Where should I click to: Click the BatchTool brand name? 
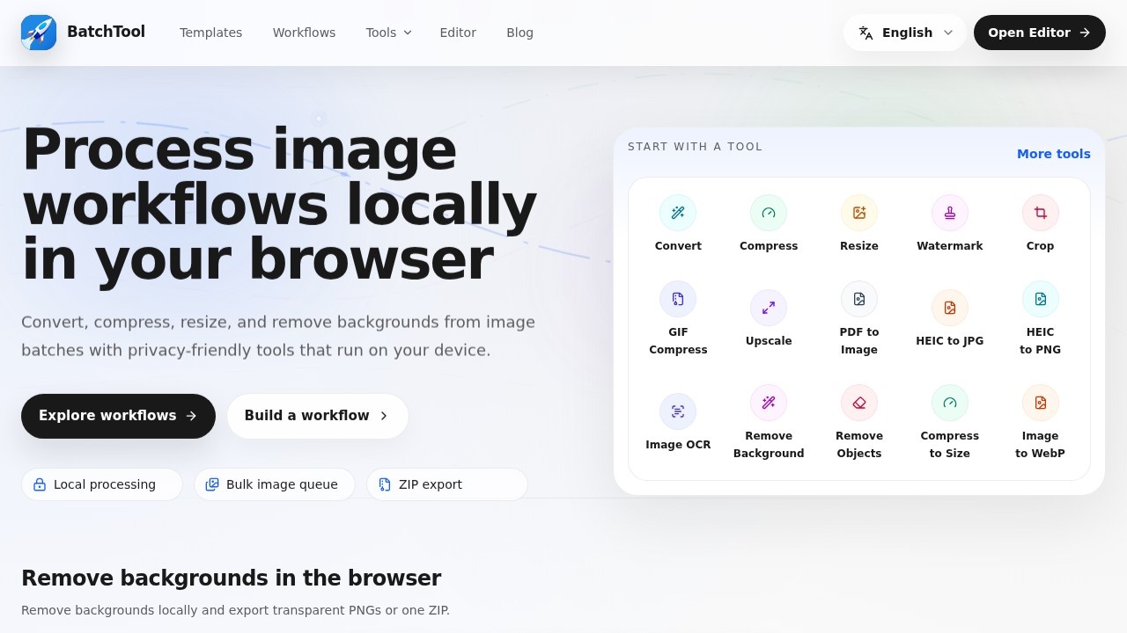tap(106, 33)
